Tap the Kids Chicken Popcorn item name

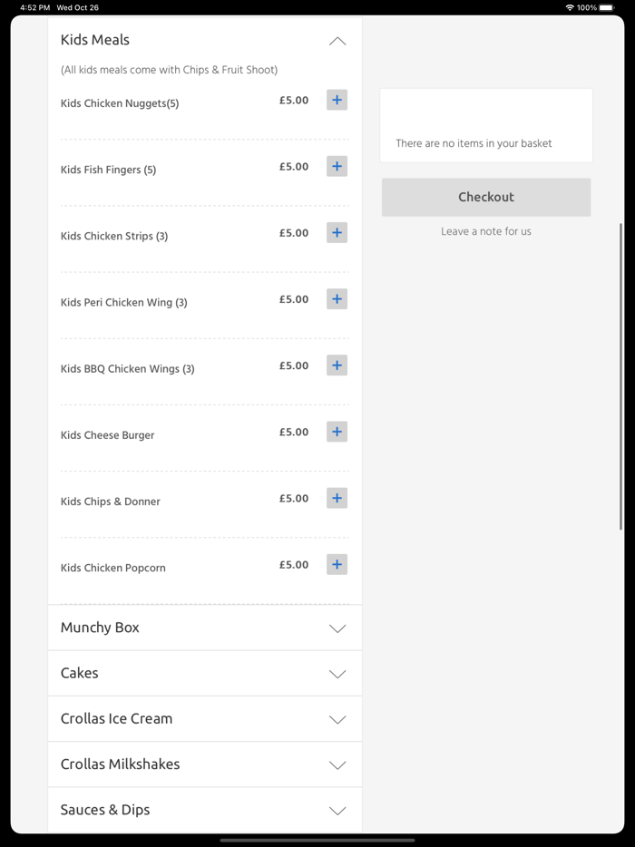[113, 568]
